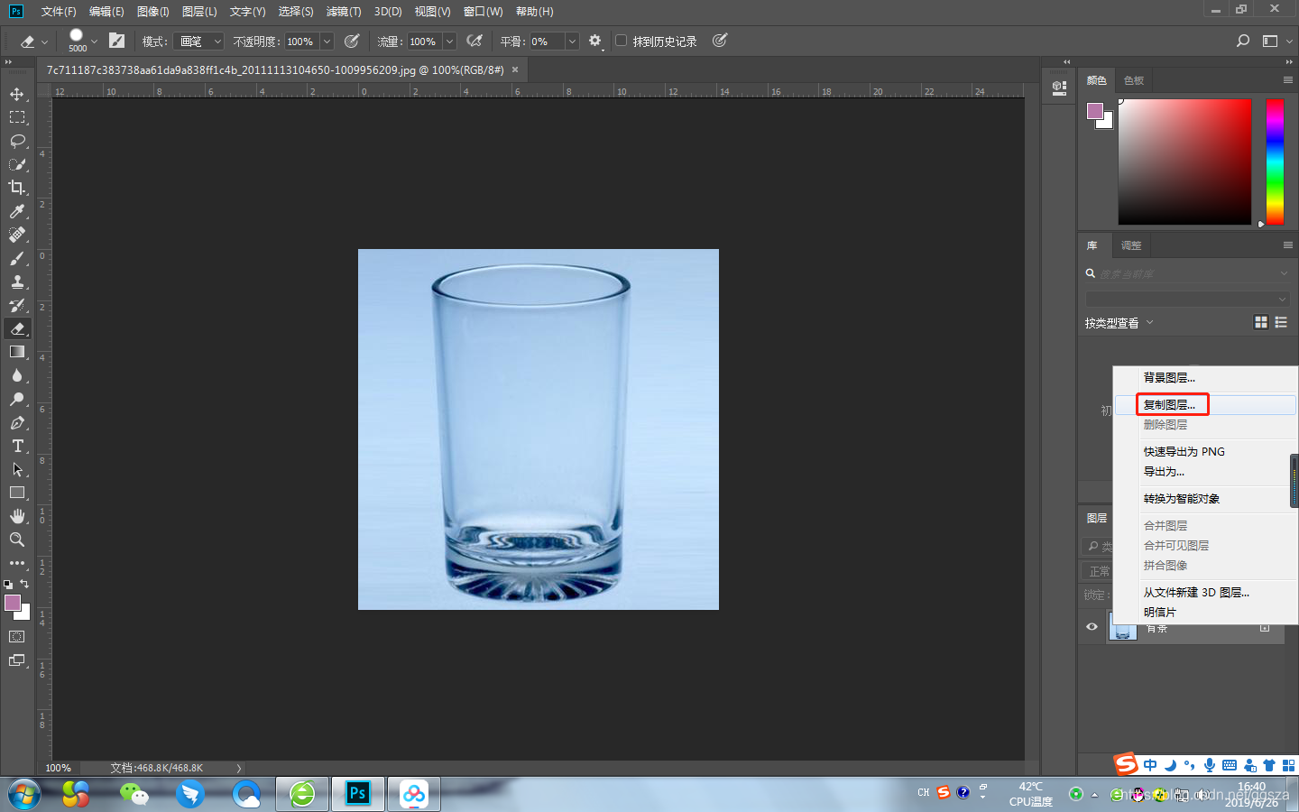The width and height of the screenshot is (1299, 812).
Task: Choose 背景图层... in context menu
Action: [x=1206, y=378]
